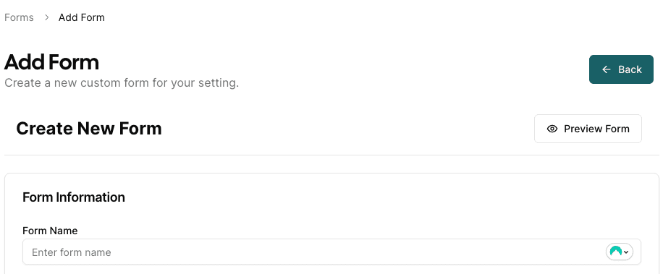Click the Create New Form heading
Screen dimensions: 663x274
(x=89, y=129)
